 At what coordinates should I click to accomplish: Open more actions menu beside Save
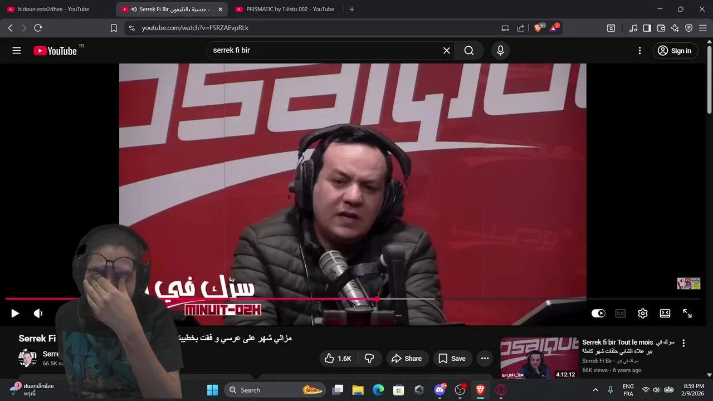[x=485, y=359]
